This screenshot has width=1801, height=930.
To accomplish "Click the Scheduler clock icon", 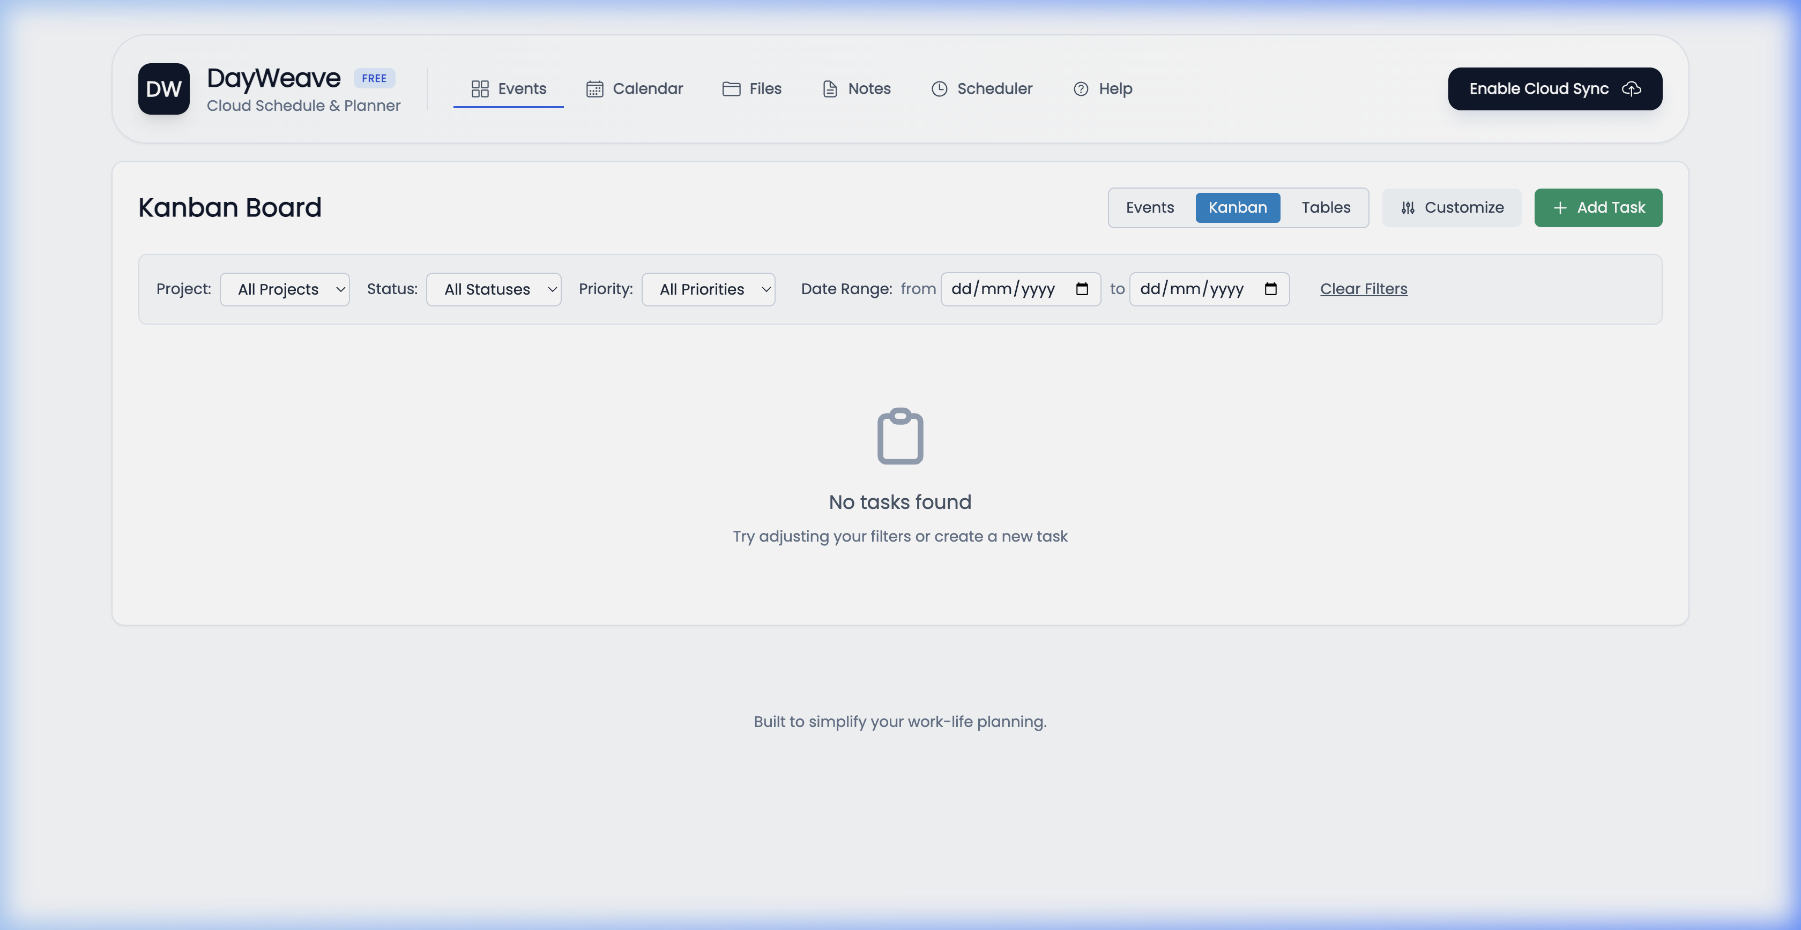I will coord(939,89).
